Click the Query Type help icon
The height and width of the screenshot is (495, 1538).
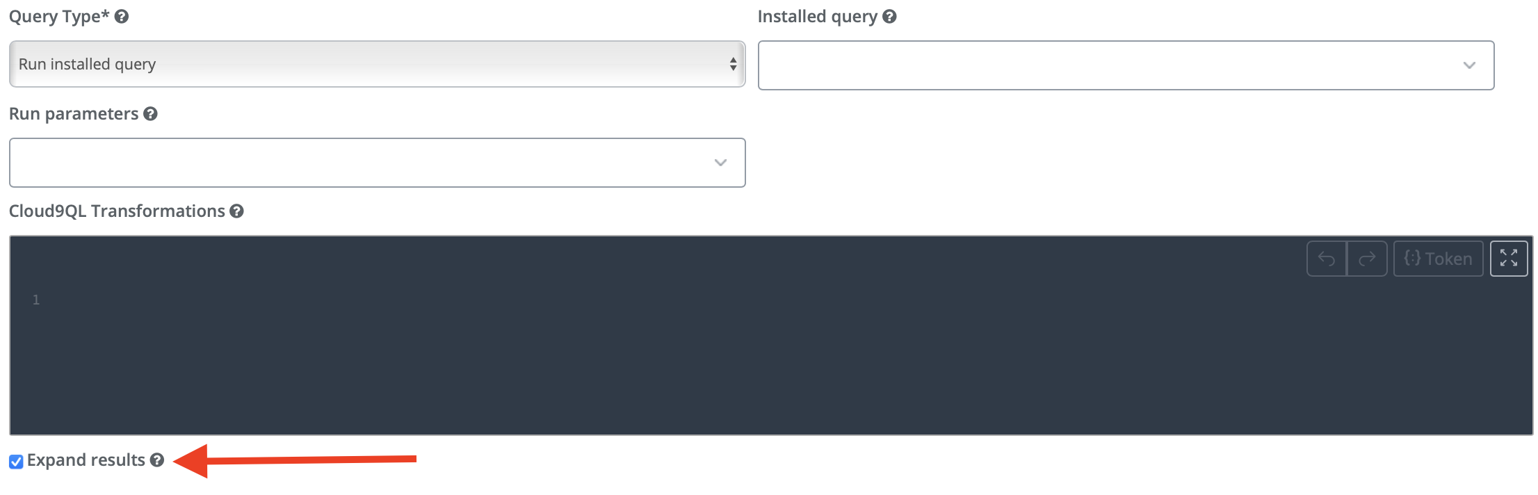122,17
